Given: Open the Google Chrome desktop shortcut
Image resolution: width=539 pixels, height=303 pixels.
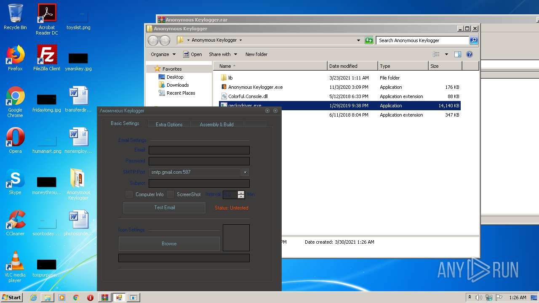Looking at the screenshot, I should (15, 102).
